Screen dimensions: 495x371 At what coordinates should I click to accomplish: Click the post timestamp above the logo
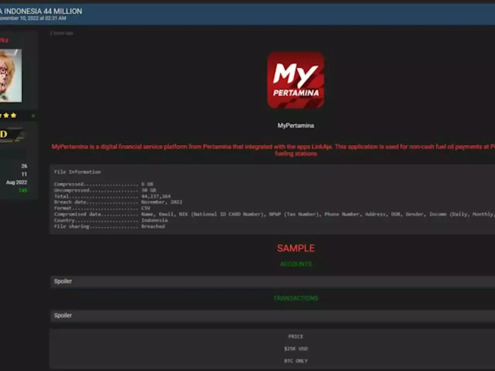pos(61,33)
